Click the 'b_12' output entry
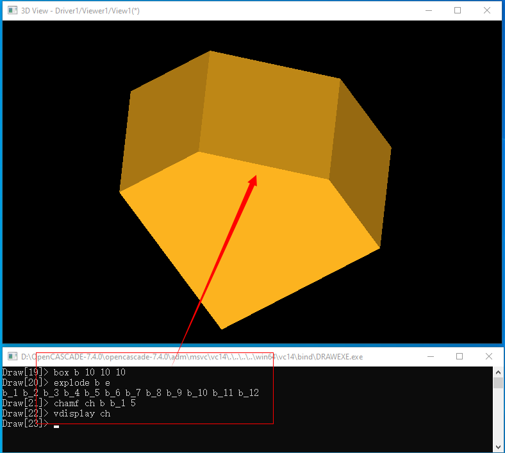Viewport: 505px width, 453px height. 249,393
